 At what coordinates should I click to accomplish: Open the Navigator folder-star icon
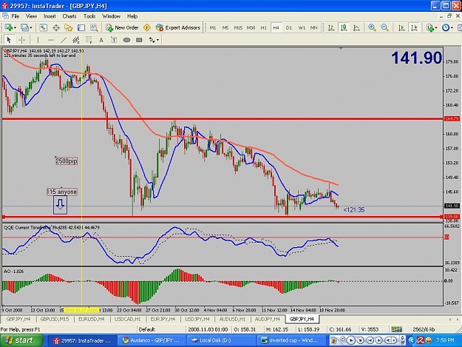(x=69, y=27)
